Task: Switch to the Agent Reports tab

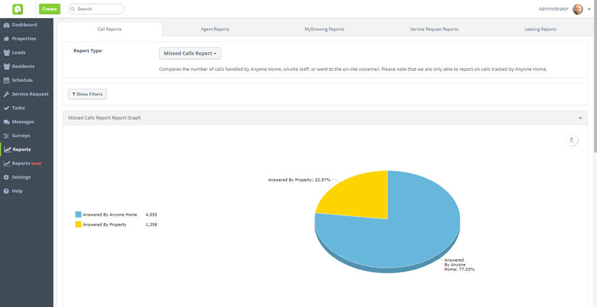Action: 215,29
